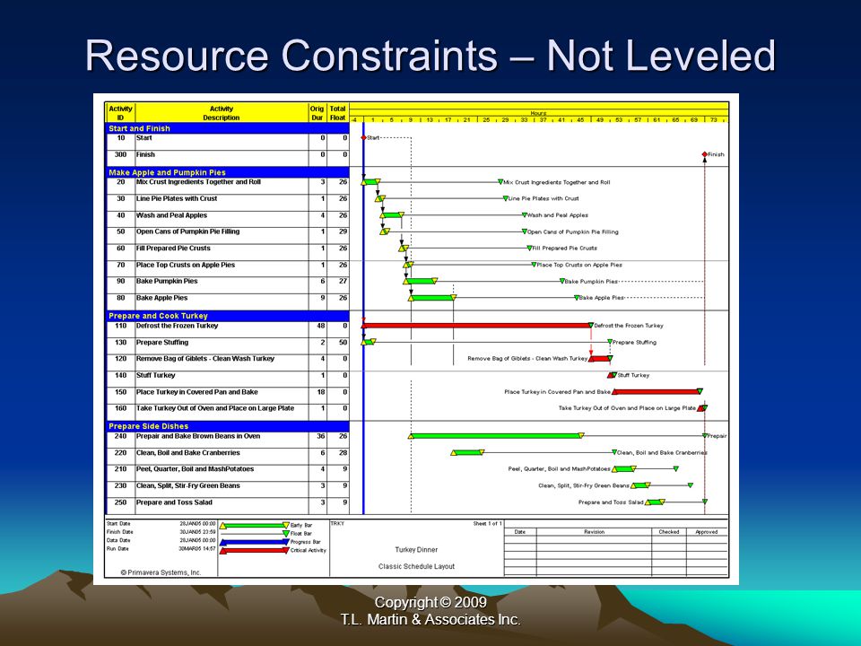
Task: Select Place Top Crusts on Apple Pies row
Action: click(227, 268)
